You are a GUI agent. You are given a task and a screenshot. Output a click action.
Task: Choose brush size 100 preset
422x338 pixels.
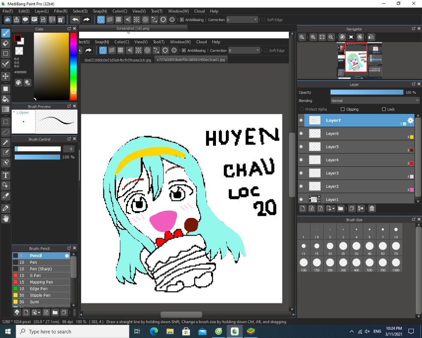pos(304,264)
